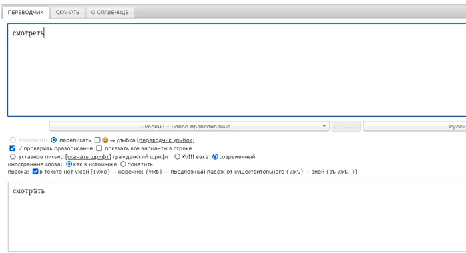Click into the source text field containing смотреть

click(x=236, y=69)
